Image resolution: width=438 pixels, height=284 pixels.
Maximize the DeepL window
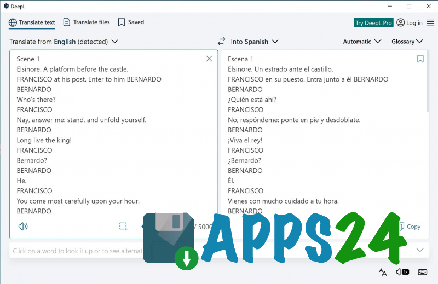click(409, 6)
